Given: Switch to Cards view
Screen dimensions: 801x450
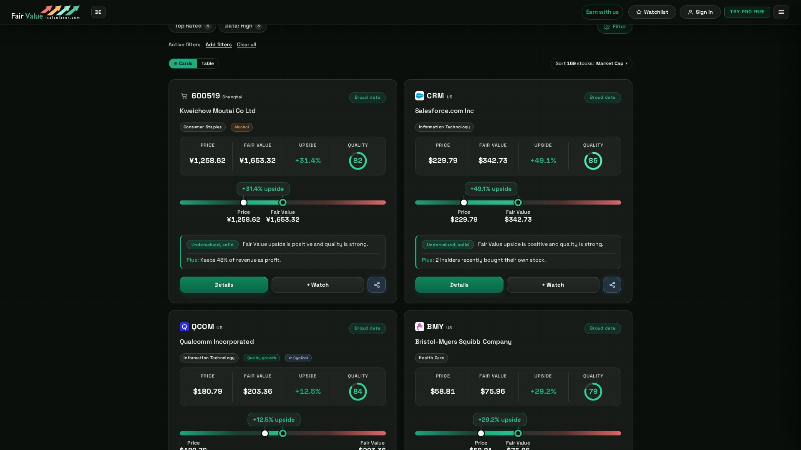Looking at the screenshot, I should tap(183, 64).
